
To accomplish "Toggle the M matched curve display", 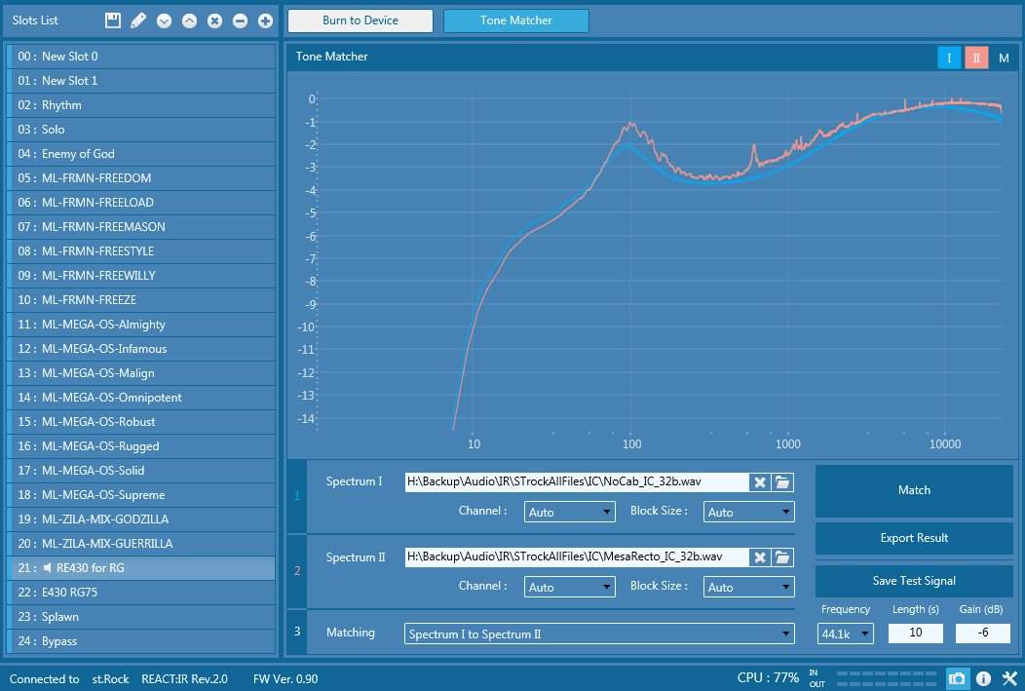I will pyautogui.click(x=1004, y=58).
